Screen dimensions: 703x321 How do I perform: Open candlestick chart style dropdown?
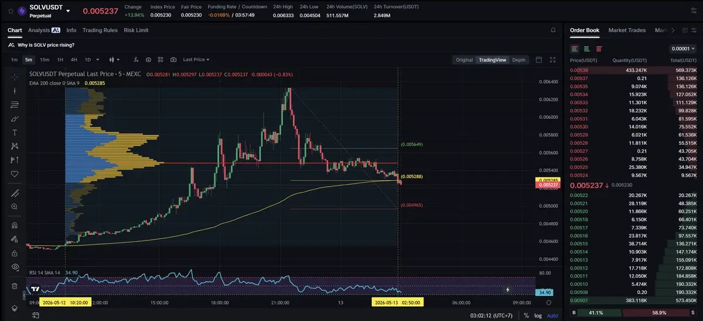(114, 60)
